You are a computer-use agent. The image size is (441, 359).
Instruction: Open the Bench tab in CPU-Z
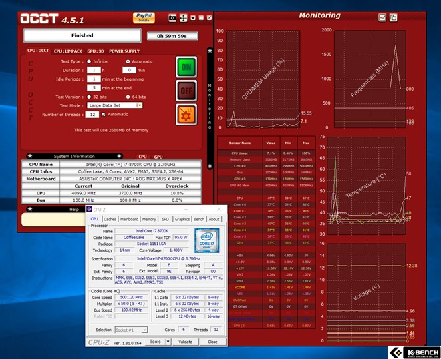point(199,219)
